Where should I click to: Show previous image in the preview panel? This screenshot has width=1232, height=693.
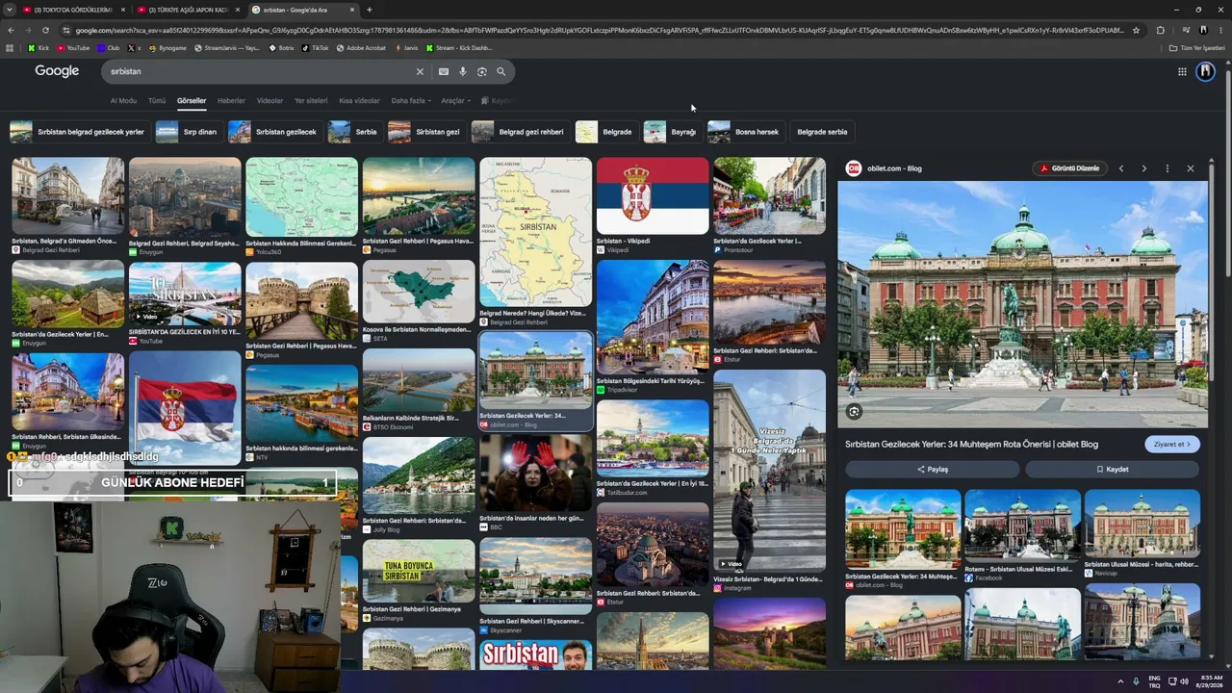1121,168
